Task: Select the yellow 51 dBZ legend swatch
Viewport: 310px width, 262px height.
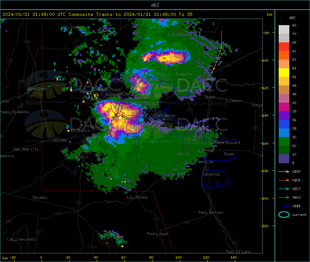Action: [284, 73]
